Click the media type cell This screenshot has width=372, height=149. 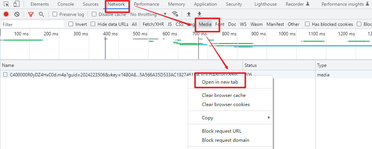point(323,75)
